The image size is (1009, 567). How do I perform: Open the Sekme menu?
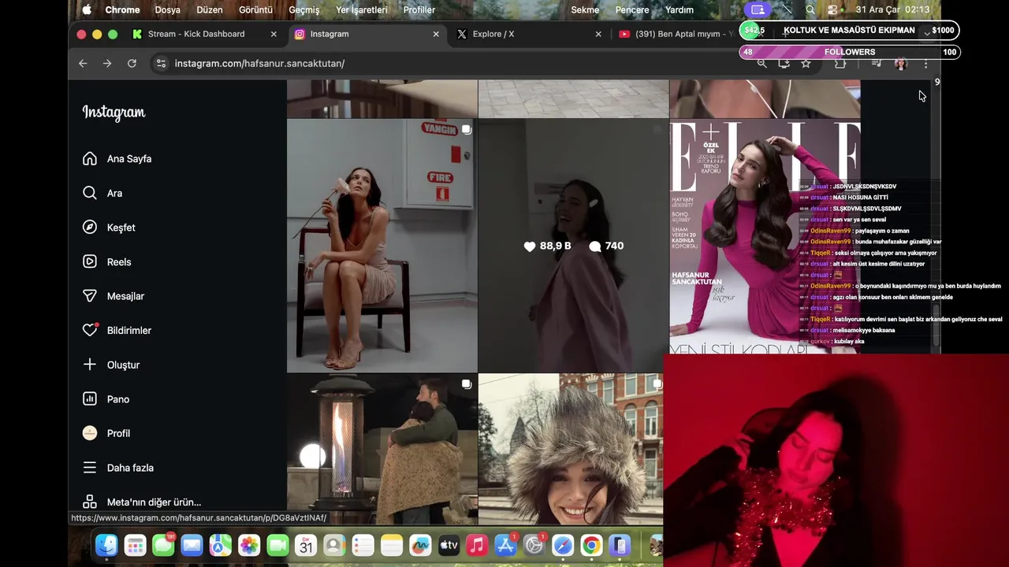tap(585, 9)
